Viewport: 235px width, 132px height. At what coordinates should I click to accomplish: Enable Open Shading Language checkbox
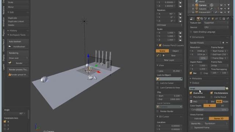(x=191, y=32)
